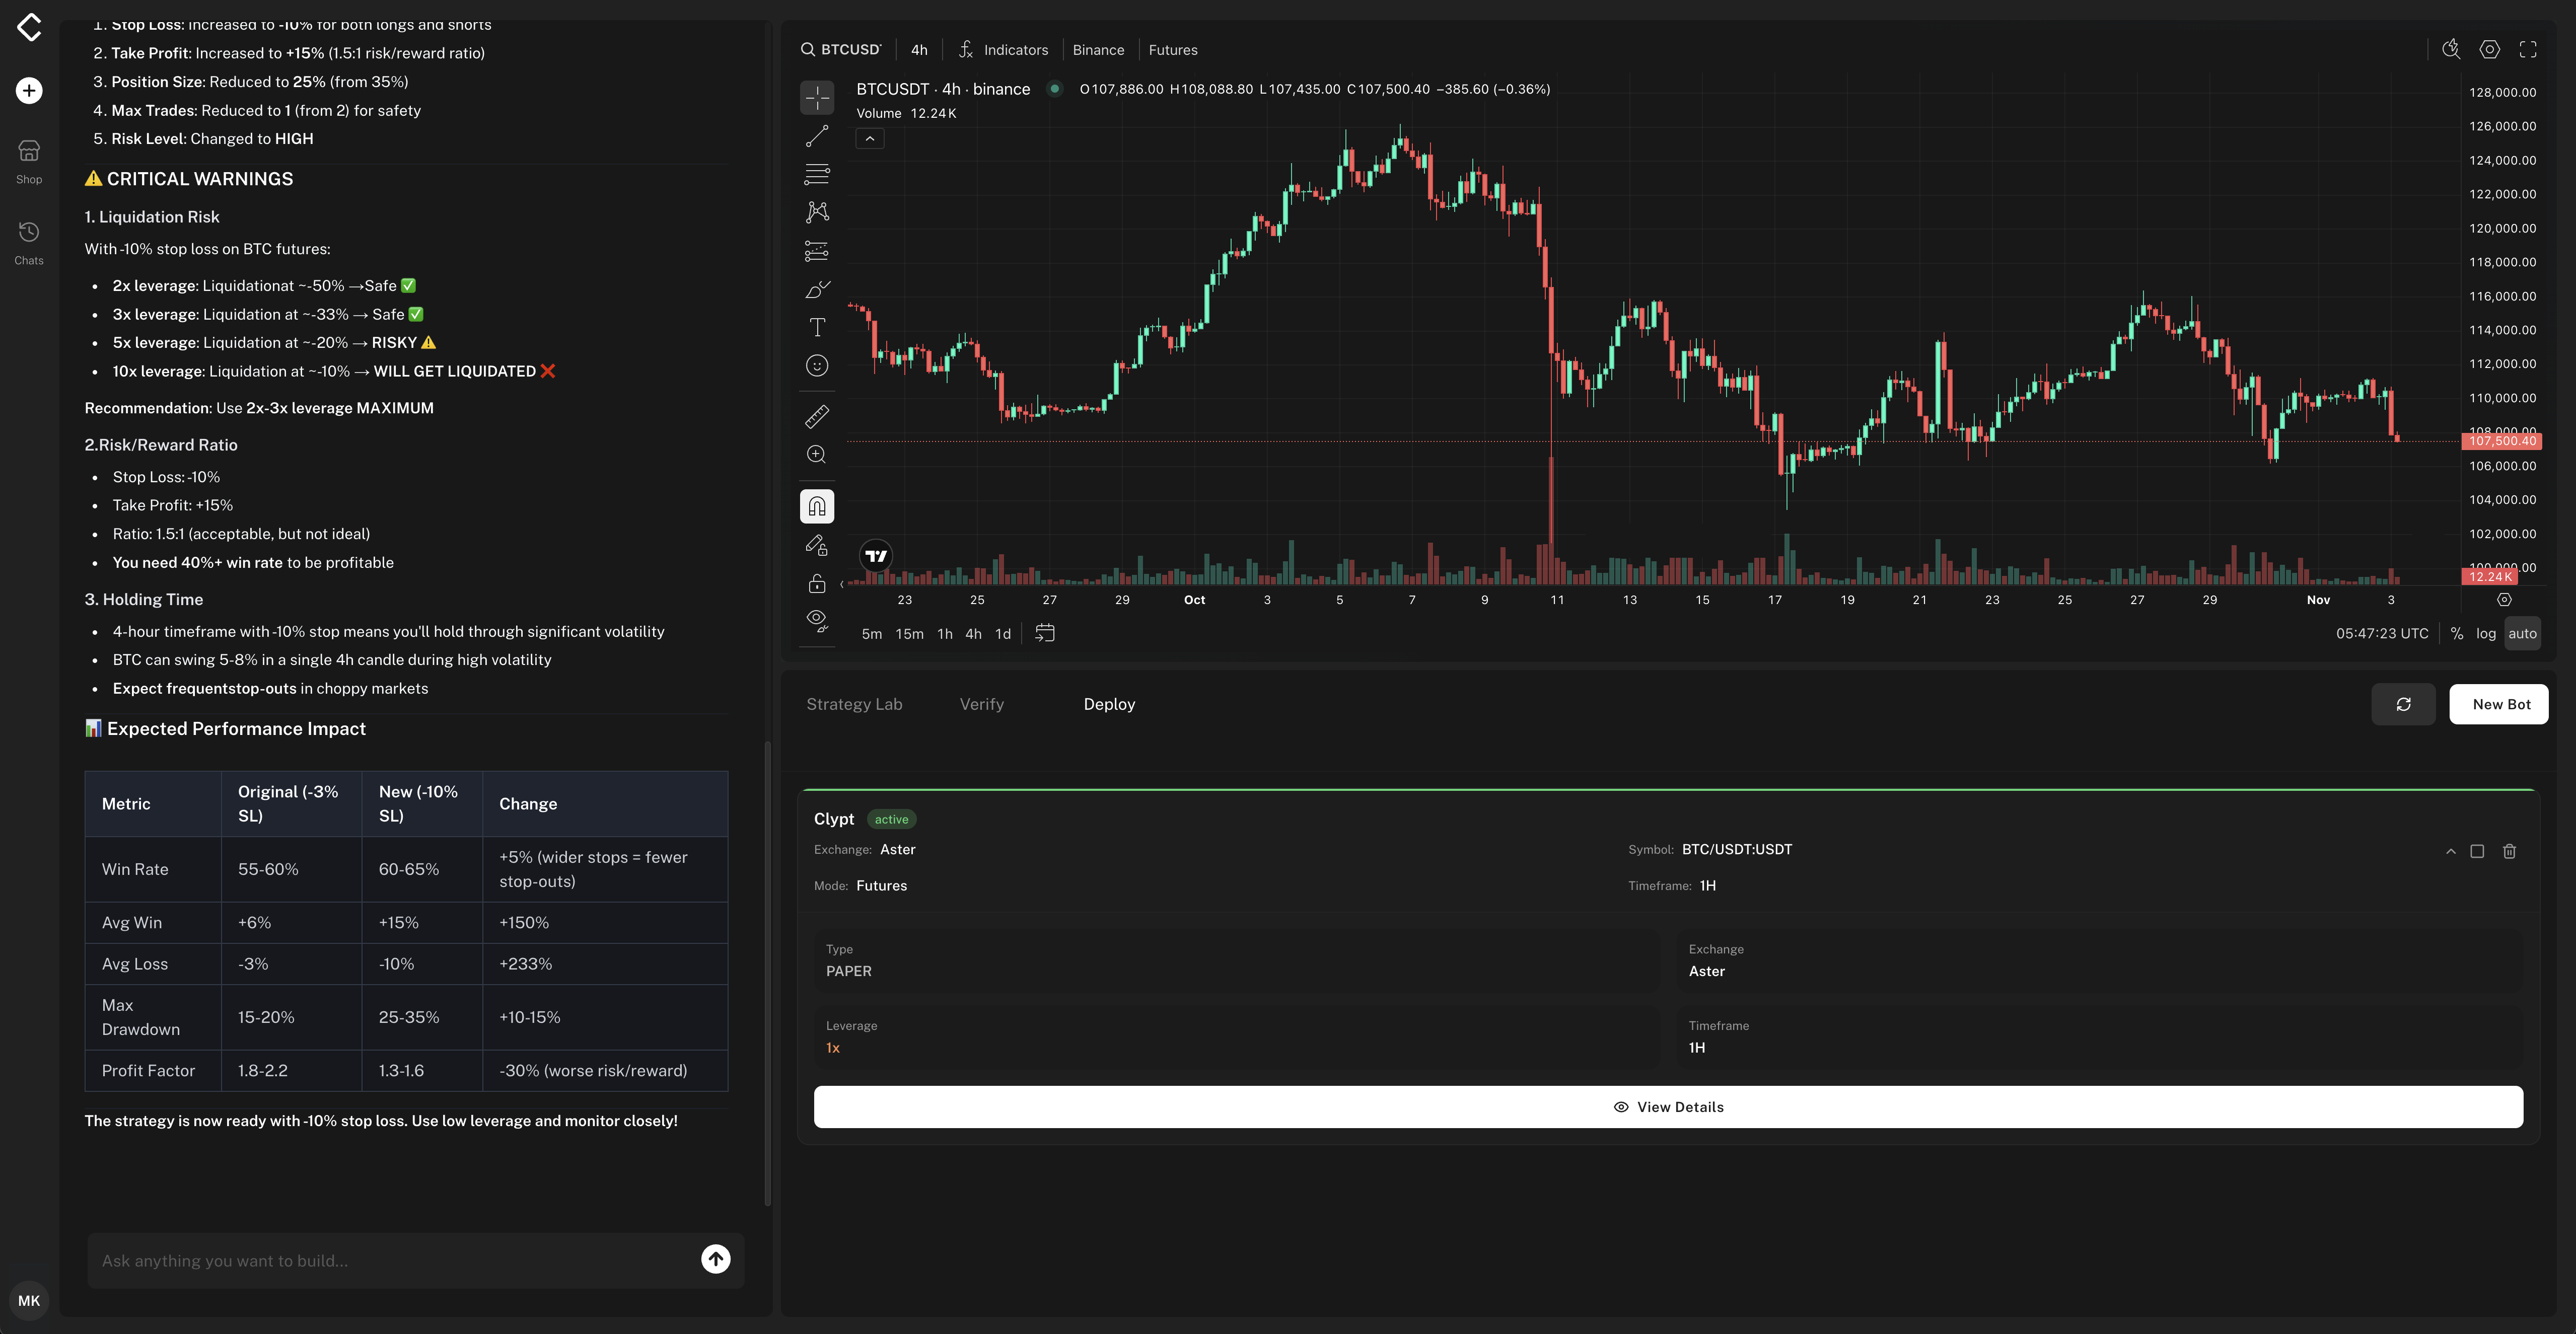Open chart settings via hexagon gear icon

click(x=2489, y=49)
